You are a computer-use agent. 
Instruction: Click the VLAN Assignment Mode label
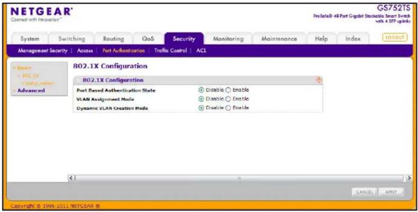105,99
